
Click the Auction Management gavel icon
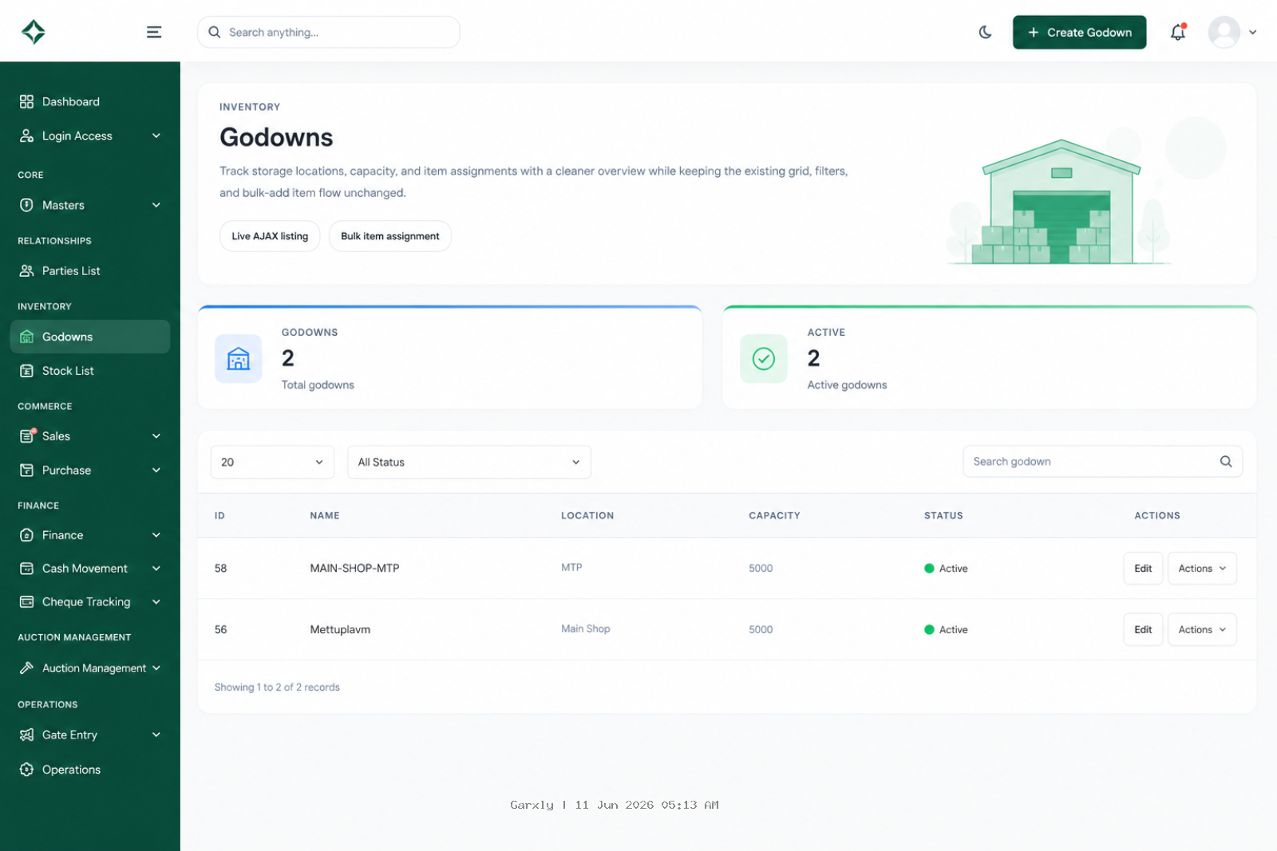click(26, 668)
